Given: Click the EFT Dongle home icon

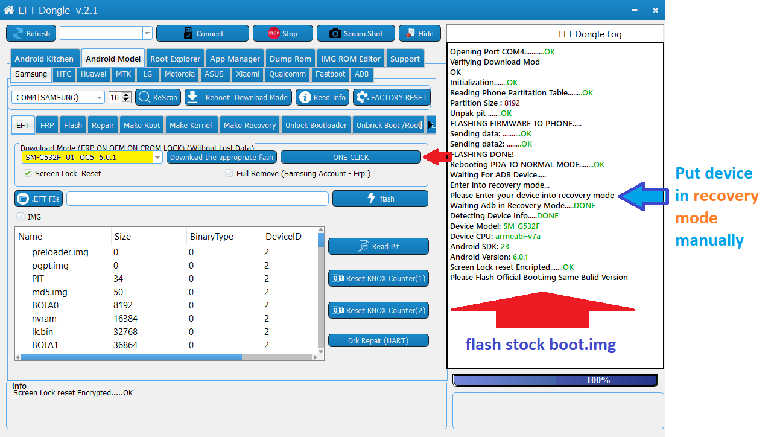Looking at the screenshot, I should tap(8, 10).
